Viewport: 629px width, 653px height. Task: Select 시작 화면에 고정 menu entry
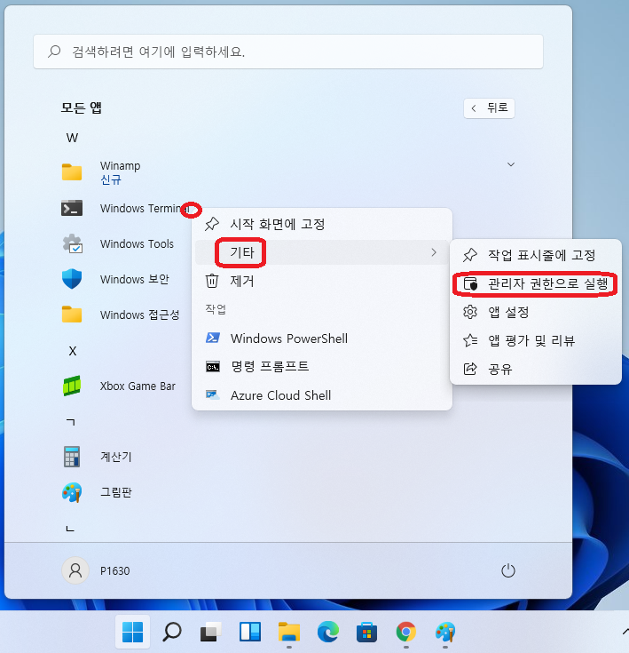pyautogui.click(x=321, y=224)
